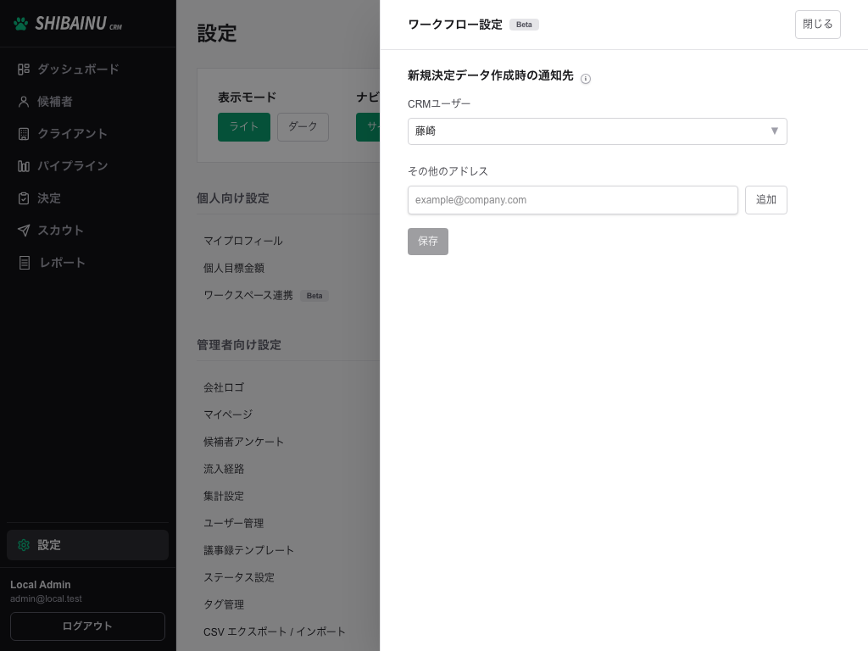Select the ライト display mode

tap(244, 127)
